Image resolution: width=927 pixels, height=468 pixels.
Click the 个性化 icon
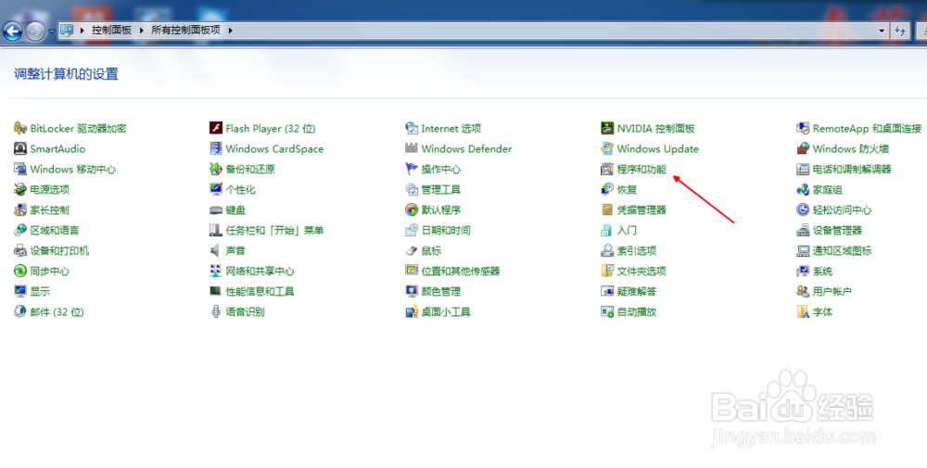(x=216, y=189)
